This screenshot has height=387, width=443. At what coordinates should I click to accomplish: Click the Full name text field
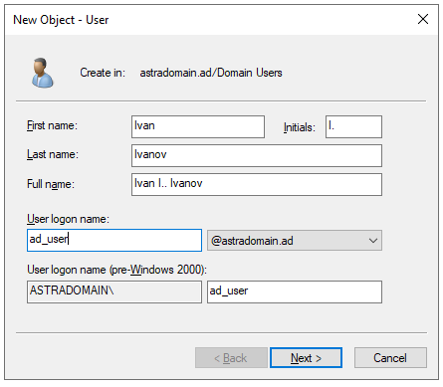(x=257, y=184)
